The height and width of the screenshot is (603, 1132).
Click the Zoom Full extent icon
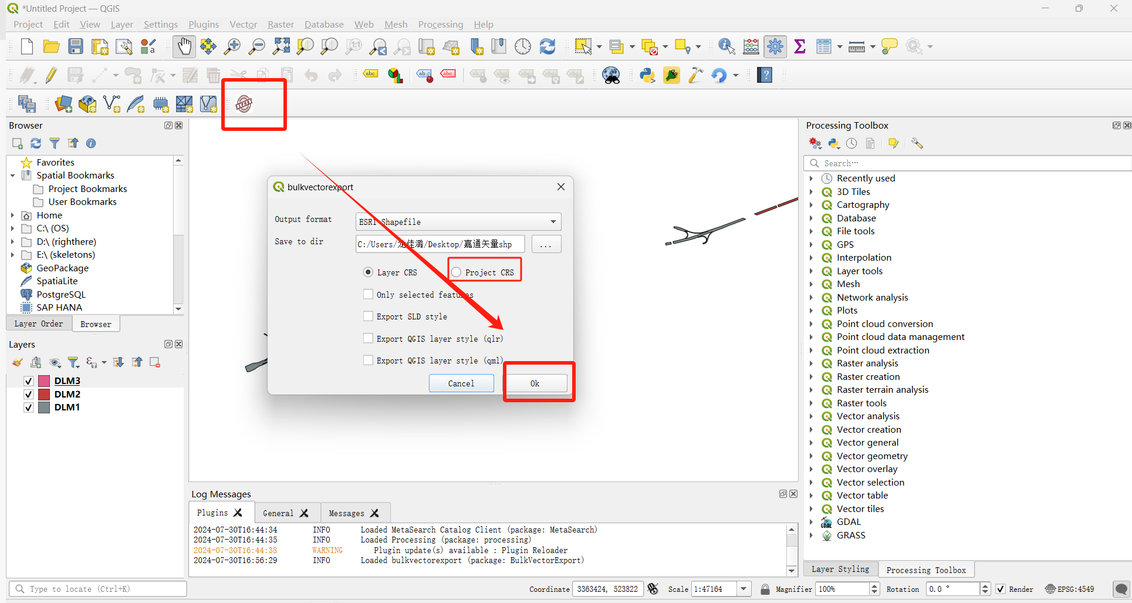coord(281,46)
